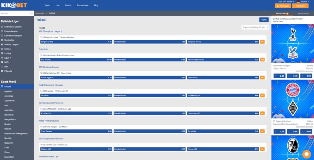Click the KIKOBET logo
This screenshot has height=160, width=314.
[x=14, y=6]
